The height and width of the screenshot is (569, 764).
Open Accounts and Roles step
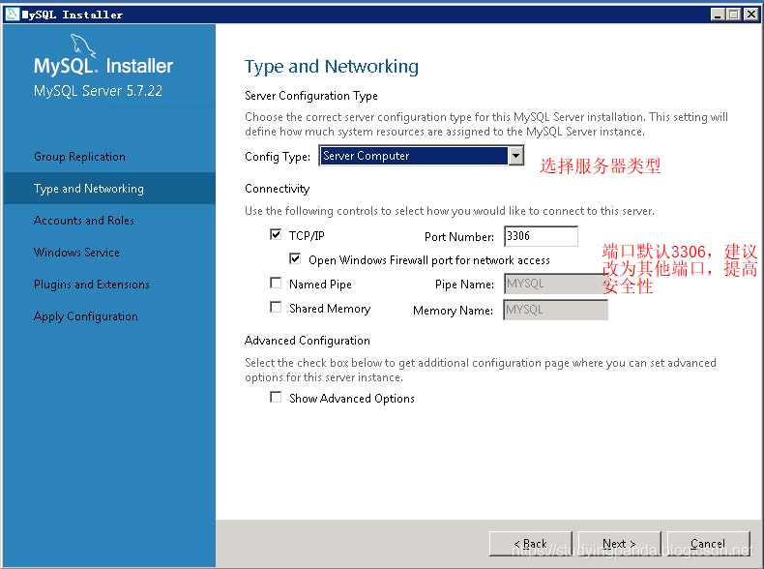[84, 221]
